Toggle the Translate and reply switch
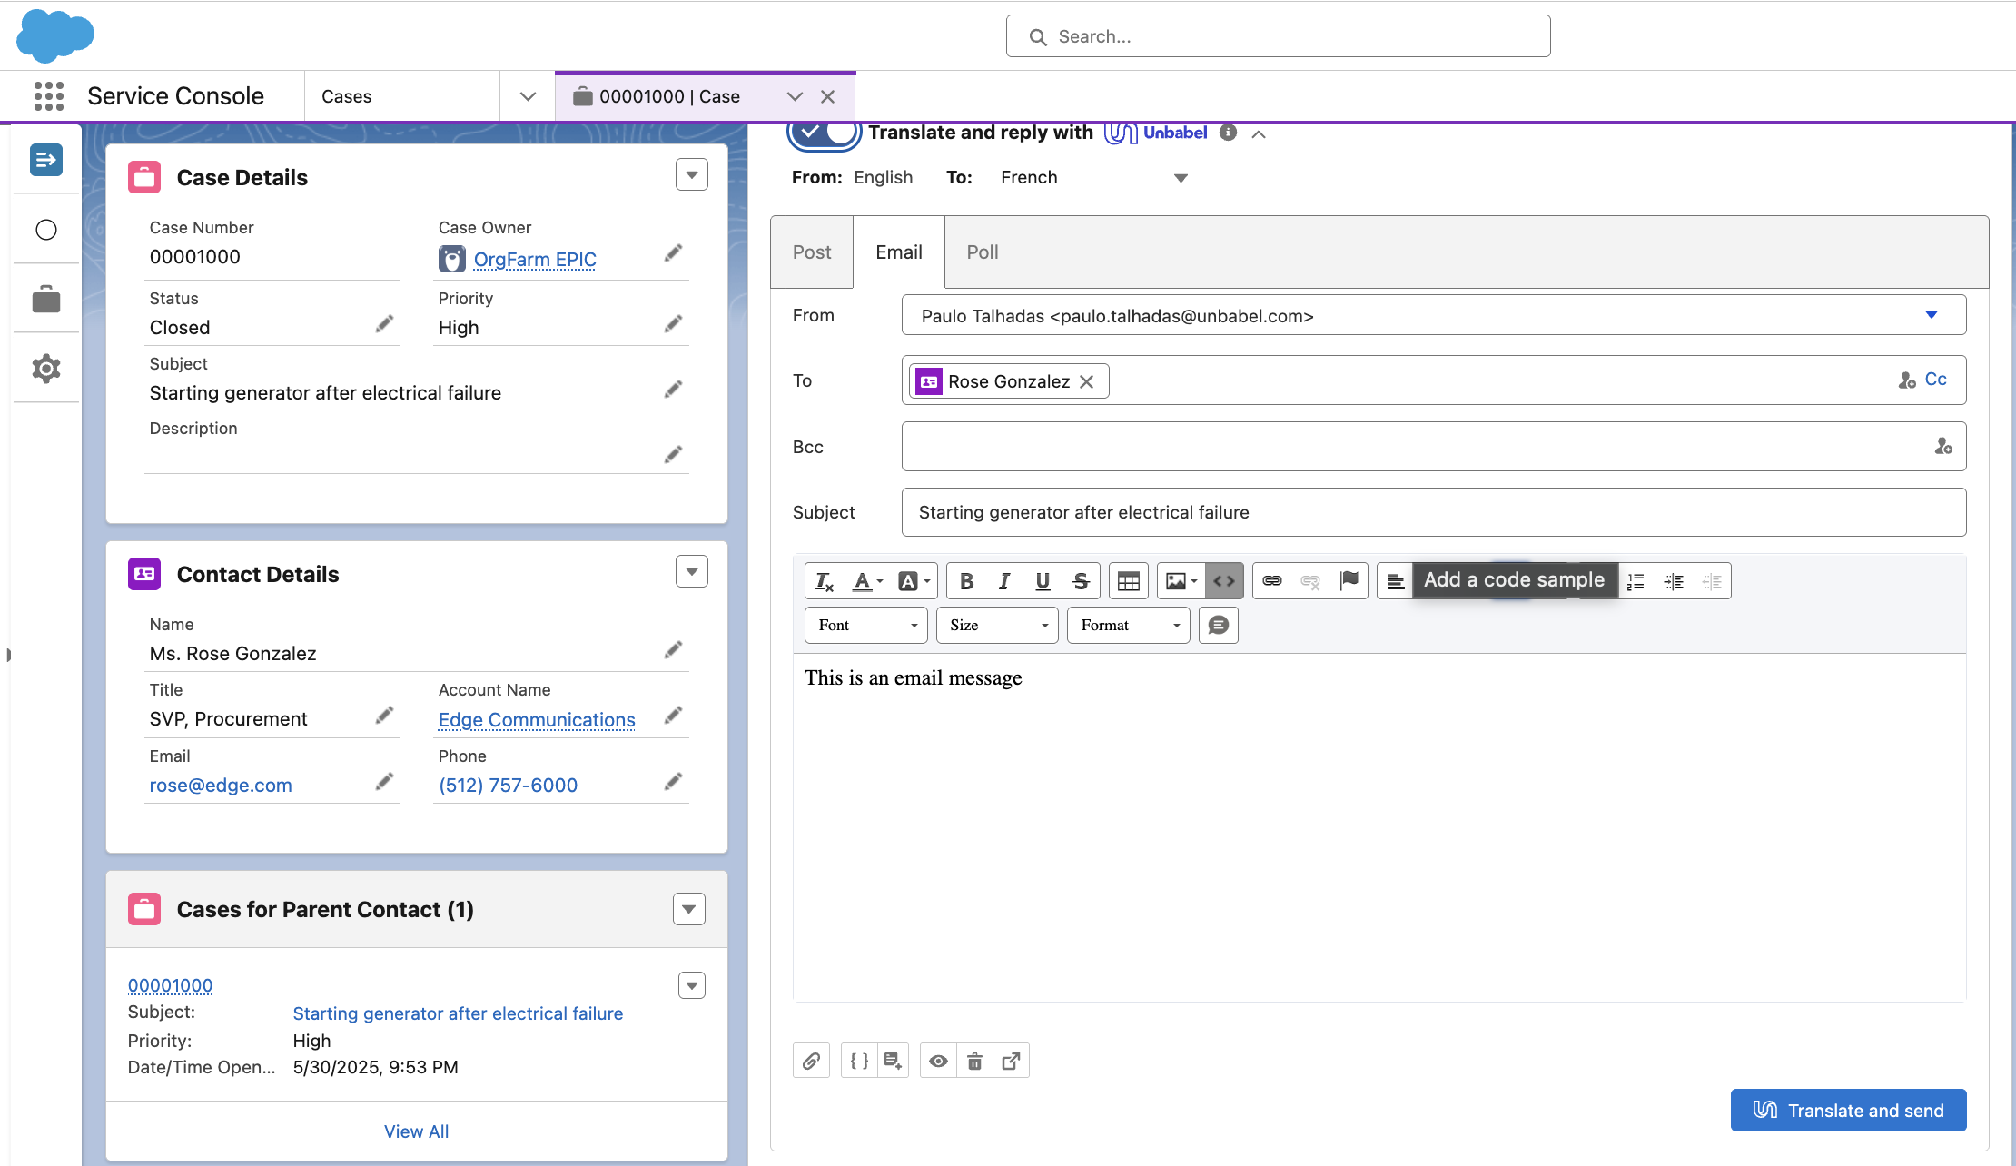This screenshot has width=2016, height=1166. (x=824, y=133)
